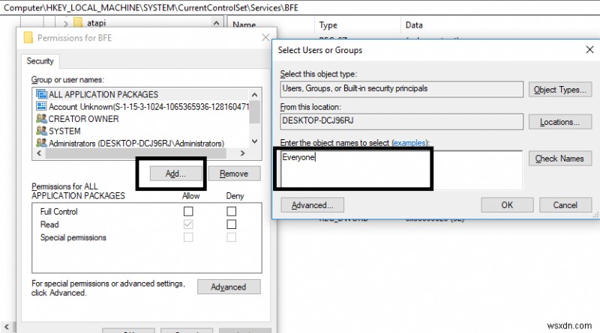600x333 pixels.
Task: Click the object type field
Action: pos(401,89)
